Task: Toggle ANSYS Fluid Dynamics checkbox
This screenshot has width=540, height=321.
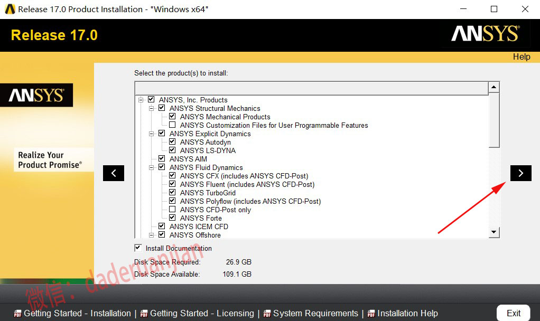Action: click(162, 167)
